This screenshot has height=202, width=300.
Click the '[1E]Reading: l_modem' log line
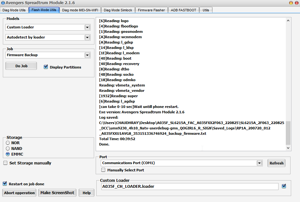click(x=119, y=53)
